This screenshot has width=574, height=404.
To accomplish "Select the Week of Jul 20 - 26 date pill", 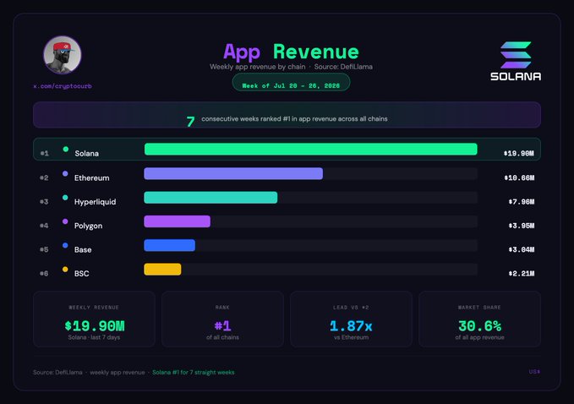I will pyautogui.click(x=291, y=82).
